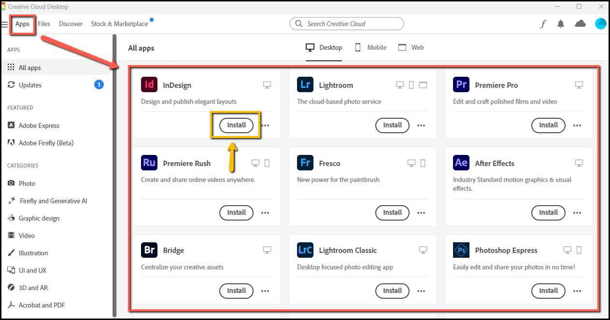Choose the Acrobat and PDF category
This screenshot has height=320, width=610.
56,305
